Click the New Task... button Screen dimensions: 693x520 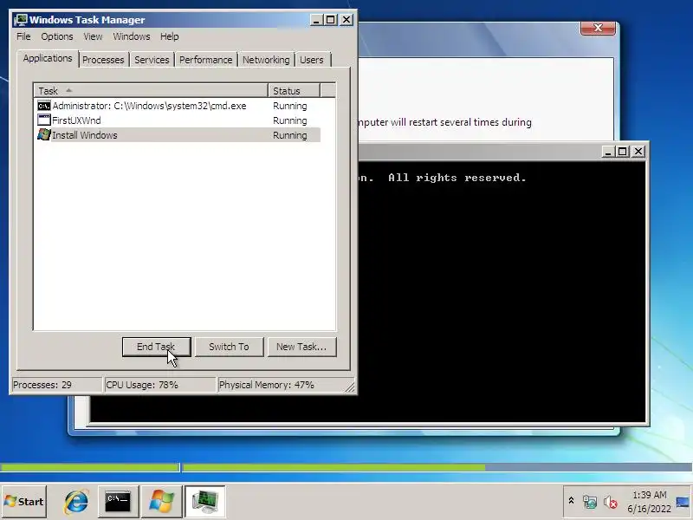click(301, 347)
